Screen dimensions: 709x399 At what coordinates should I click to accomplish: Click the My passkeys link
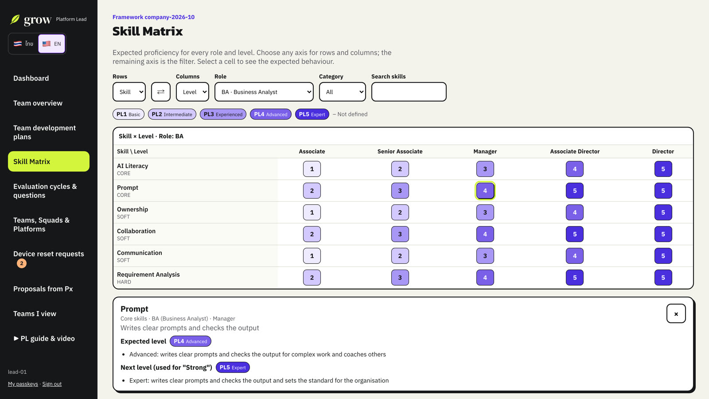[x=23, y=384]
